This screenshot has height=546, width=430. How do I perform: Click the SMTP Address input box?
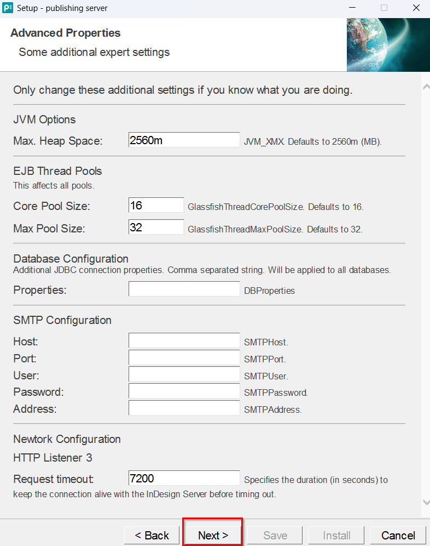click(184, 408)
